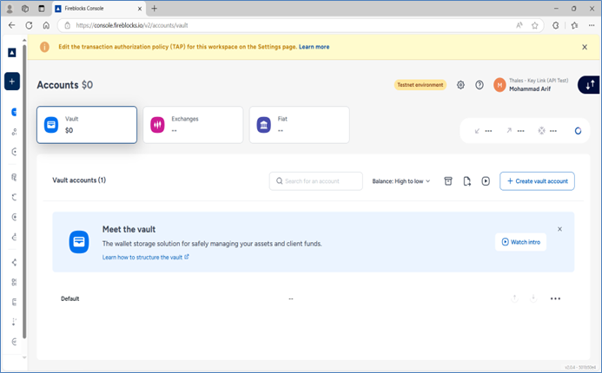Switch to the Fireblocks Console browser tab
The image size is (602, 373).
coord(98,9)
